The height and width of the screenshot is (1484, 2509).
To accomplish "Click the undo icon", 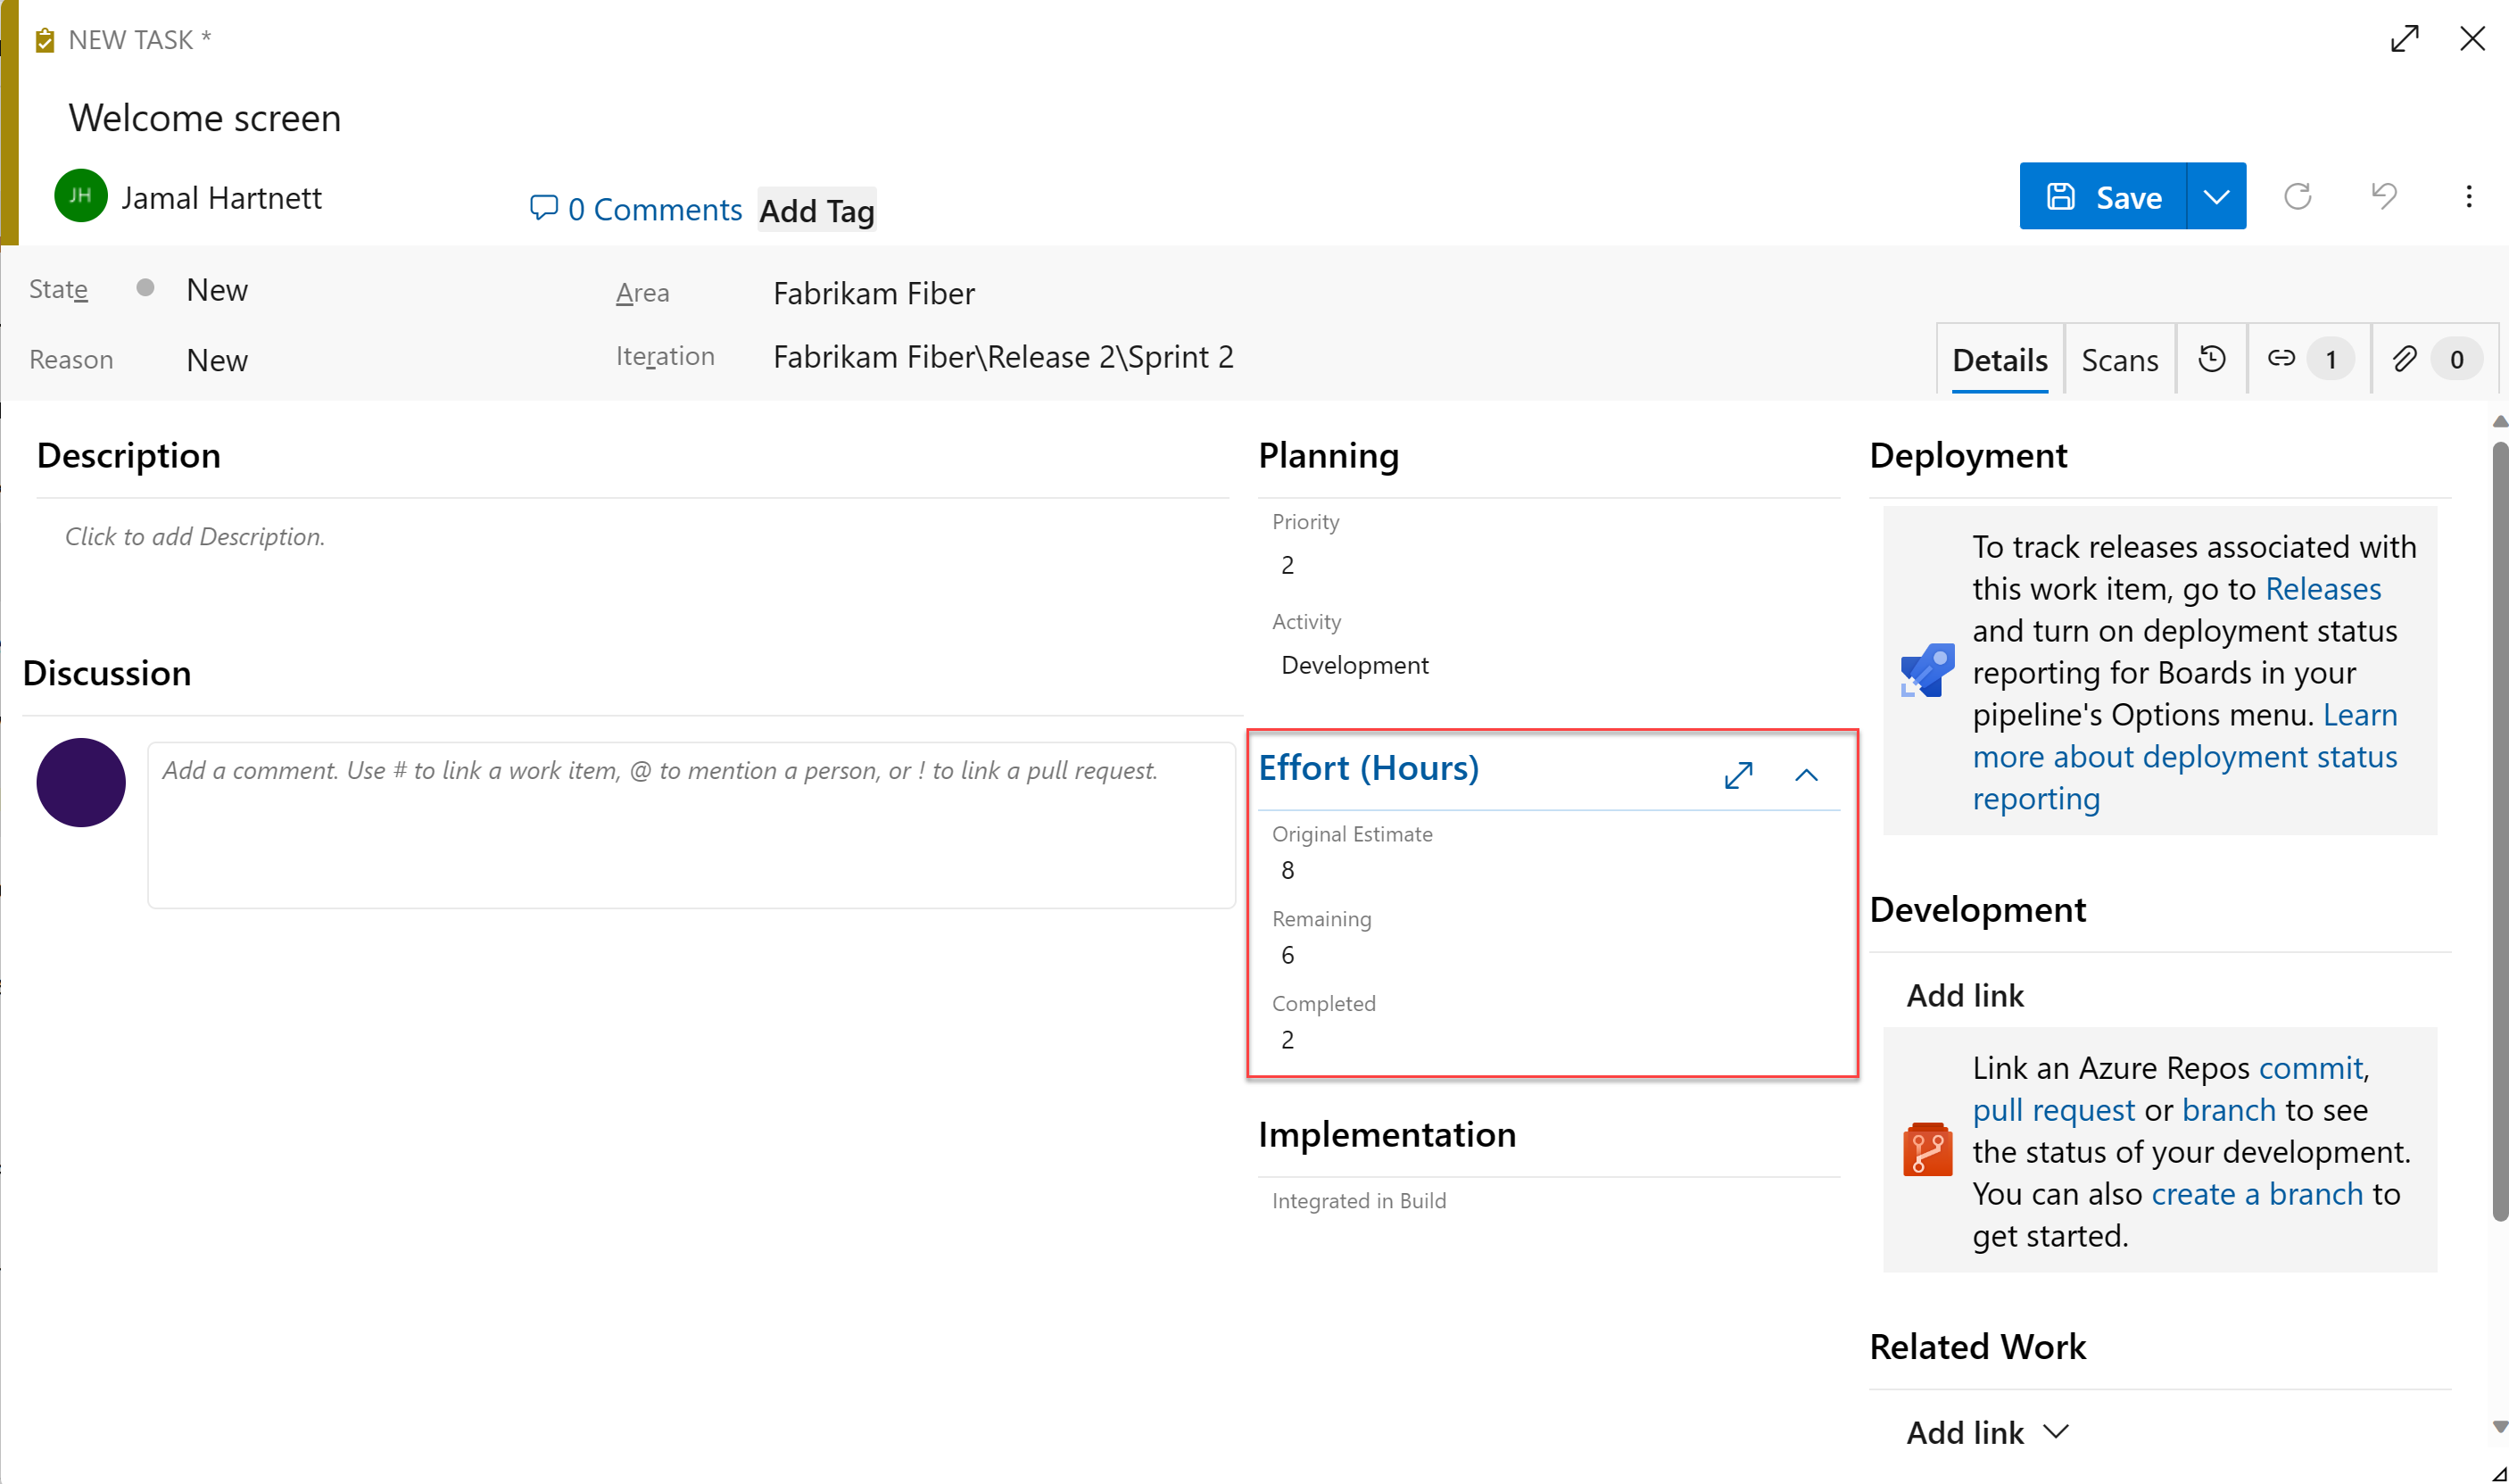I will pyautogui.click(x=2385, y=196).
